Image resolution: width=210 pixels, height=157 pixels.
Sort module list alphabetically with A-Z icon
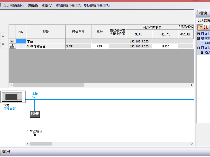206,27
